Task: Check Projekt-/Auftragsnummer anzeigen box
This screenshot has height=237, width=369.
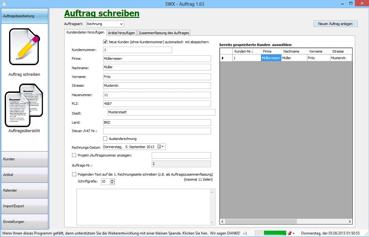Action: tap(74, 155)
